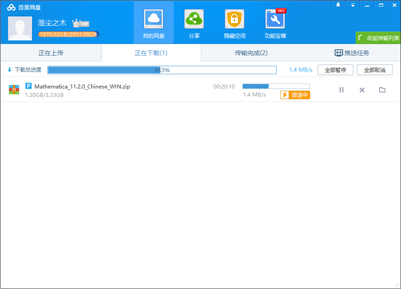Switch to 传输完成(2) tab
401x289 pixels.
point(251,53)
